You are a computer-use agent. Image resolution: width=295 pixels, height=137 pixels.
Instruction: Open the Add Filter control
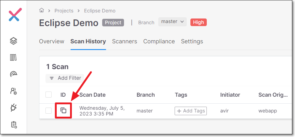tap(65, 78)
